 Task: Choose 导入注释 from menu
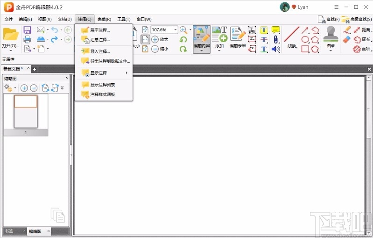pos(104,51)
